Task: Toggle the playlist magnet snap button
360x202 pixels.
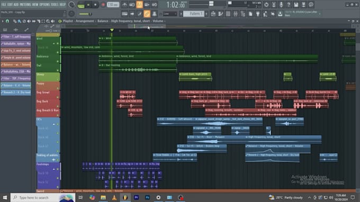Action: (x=7, y=21)
